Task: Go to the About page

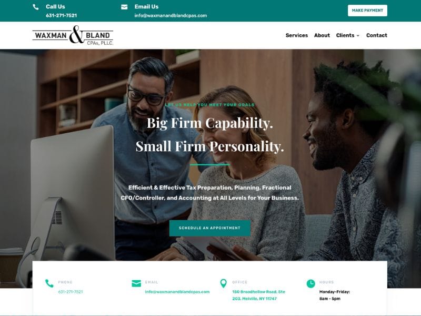Action: pyautogui.click(x=322, y=35)
